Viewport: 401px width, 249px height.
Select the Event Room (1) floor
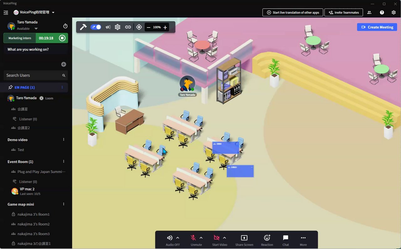point(20,162)
